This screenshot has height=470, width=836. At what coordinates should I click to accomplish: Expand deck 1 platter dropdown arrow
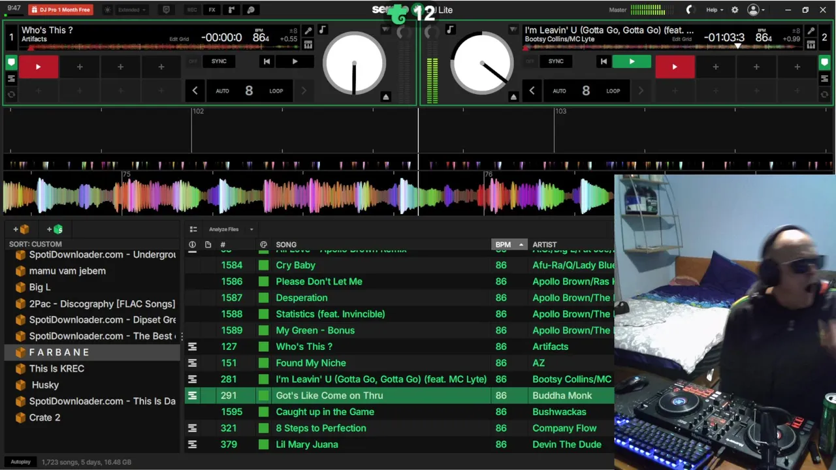point(385,30)
